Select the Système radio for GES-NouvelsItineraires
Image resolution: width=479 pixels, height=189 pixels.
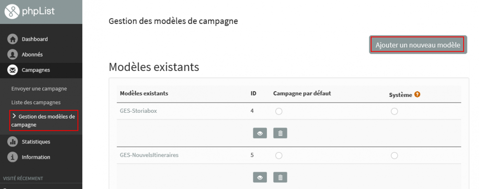coord(394,156)
